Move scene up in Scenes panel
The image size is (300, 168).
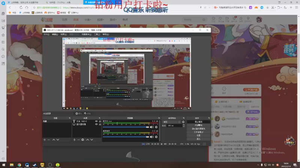54,140
